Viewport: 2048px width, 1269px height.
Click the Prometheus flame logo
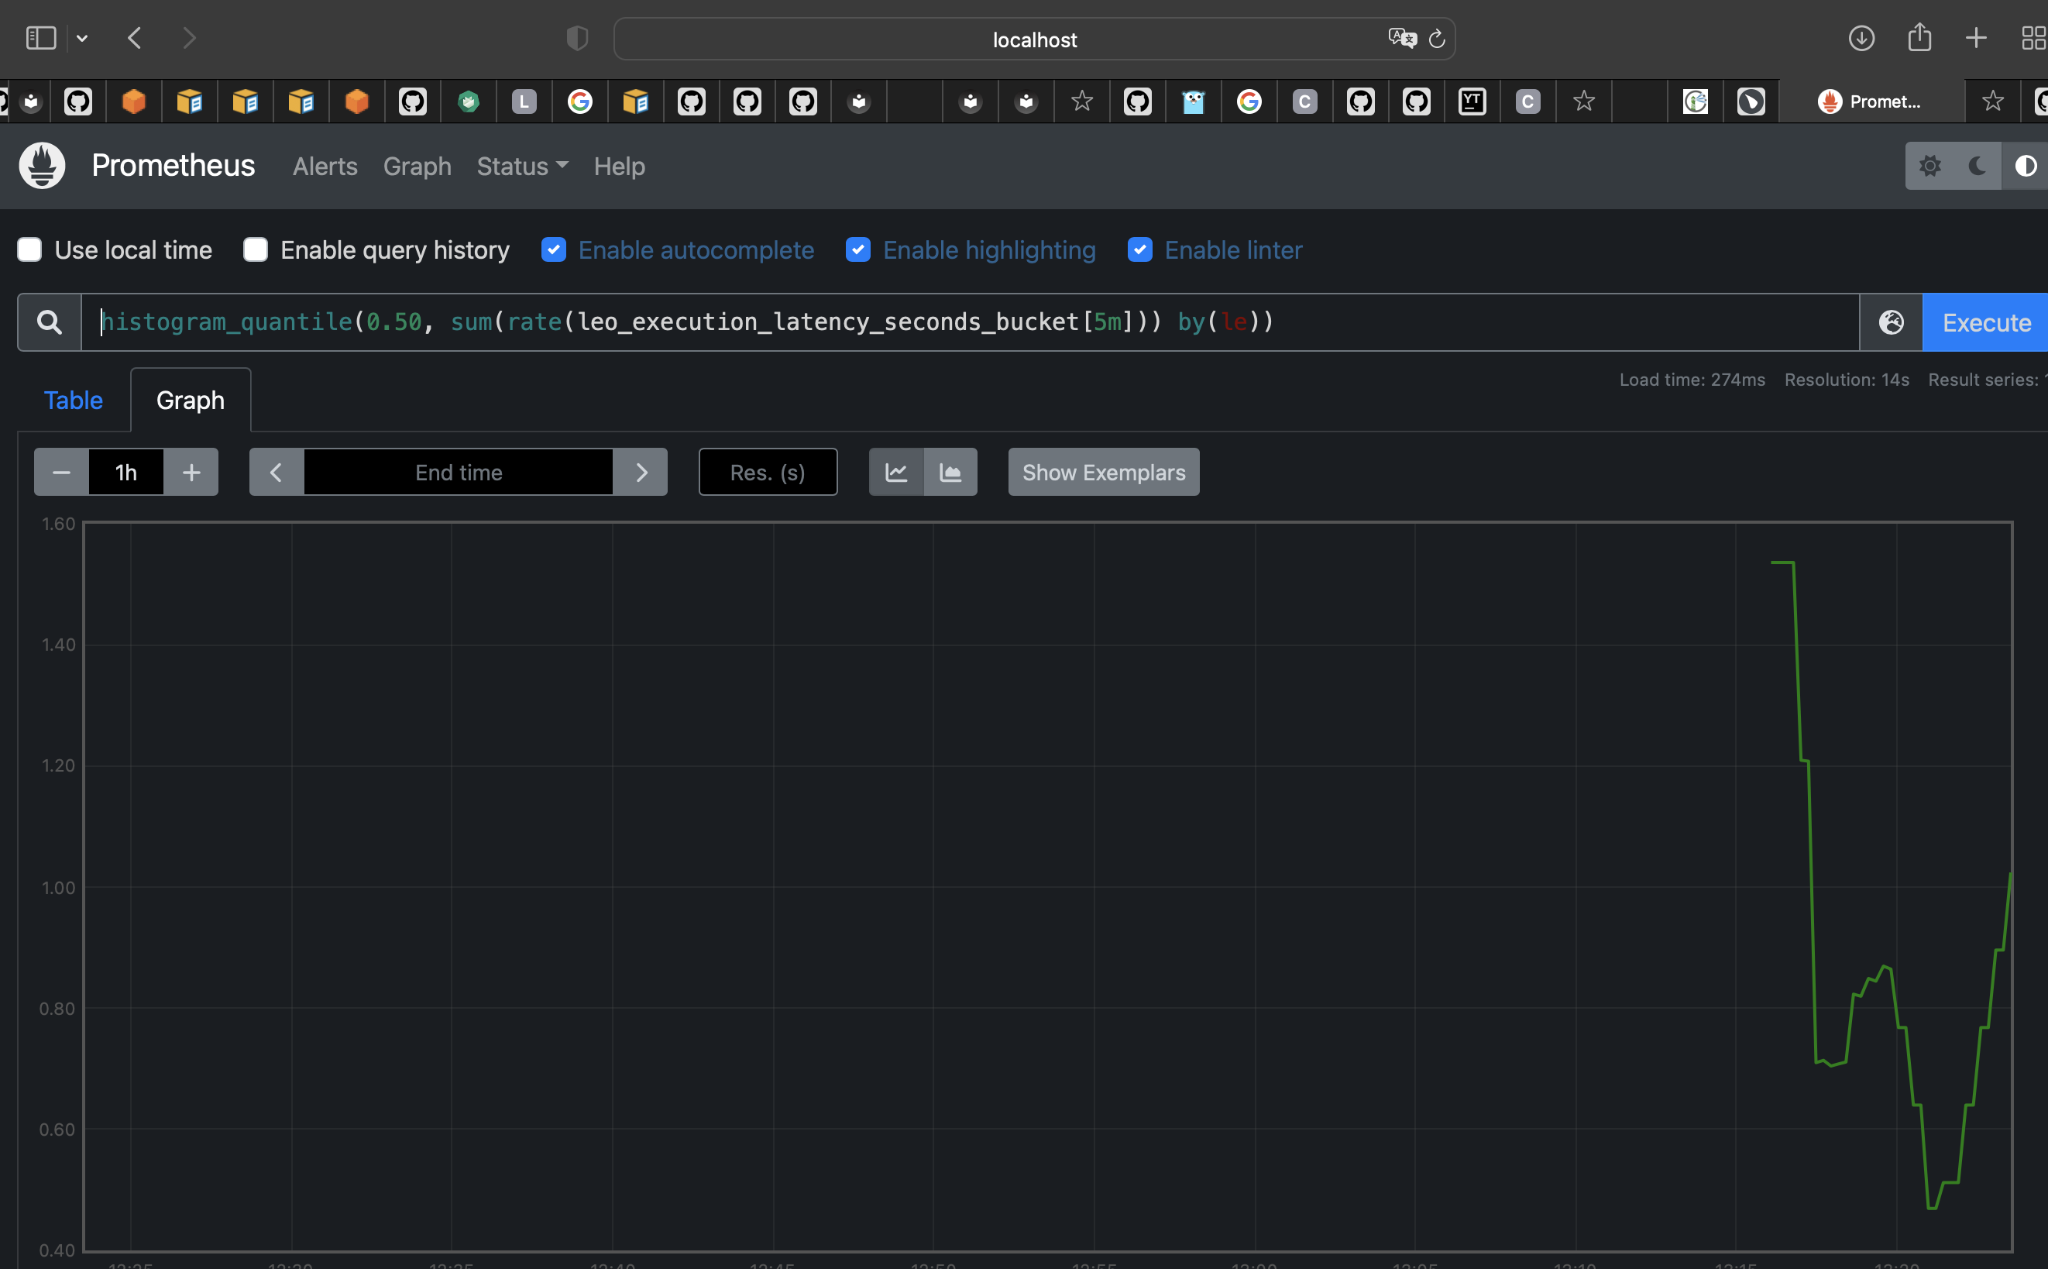(42, 165)
